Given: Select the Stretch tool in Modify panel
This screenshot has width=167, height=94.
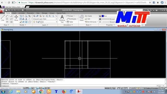Looking at the screenshot, I should [x=26, y=16].
